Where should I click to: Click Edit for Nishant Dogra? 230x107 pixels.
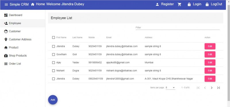pyautogui.click(x=210, y=71)
